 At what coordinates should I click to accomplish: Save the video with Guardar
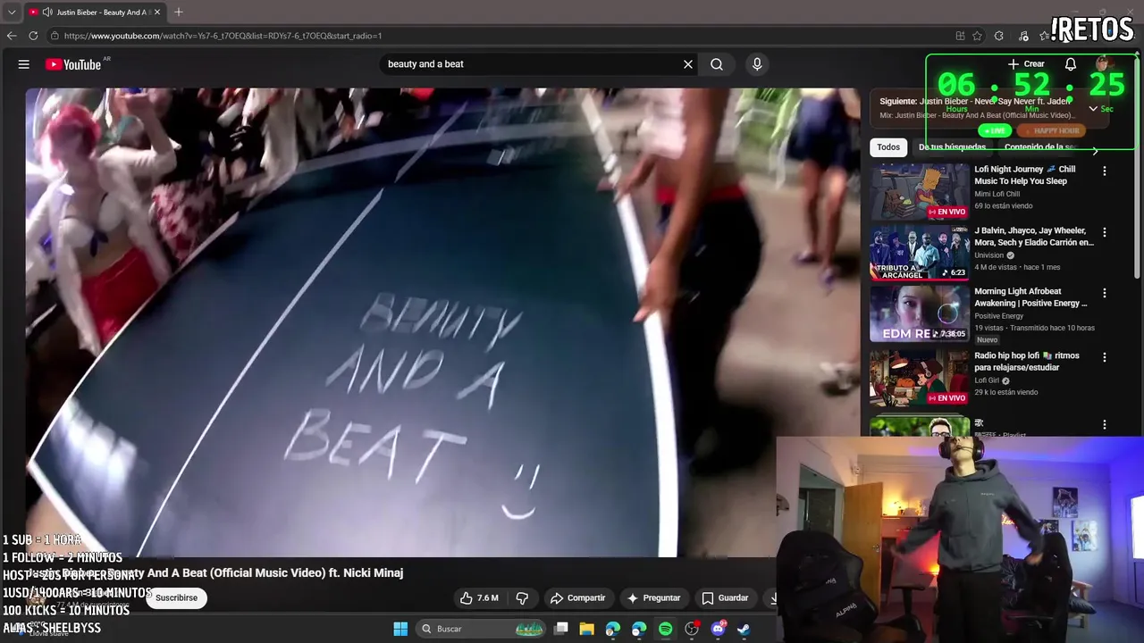725,598
